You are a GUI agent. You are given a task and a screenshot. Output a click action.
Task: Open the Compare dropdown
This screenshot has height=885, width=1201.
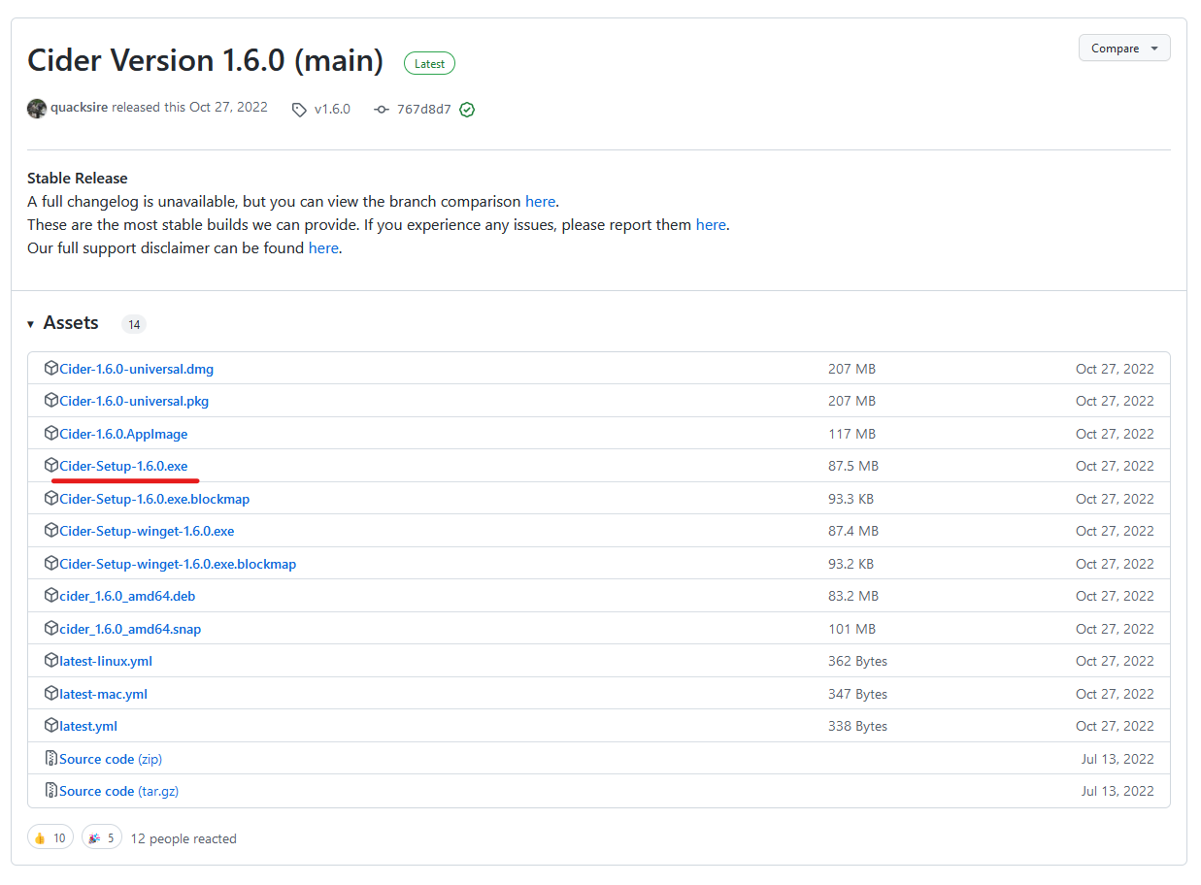pyautogui.click(x=1124, y=49)
